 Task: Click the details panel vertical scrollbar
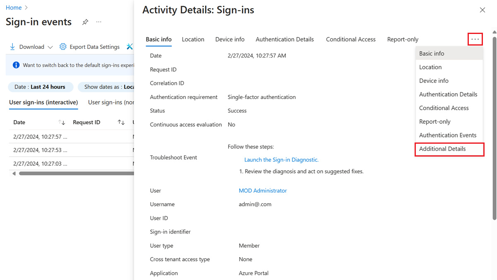coord(494,128)
